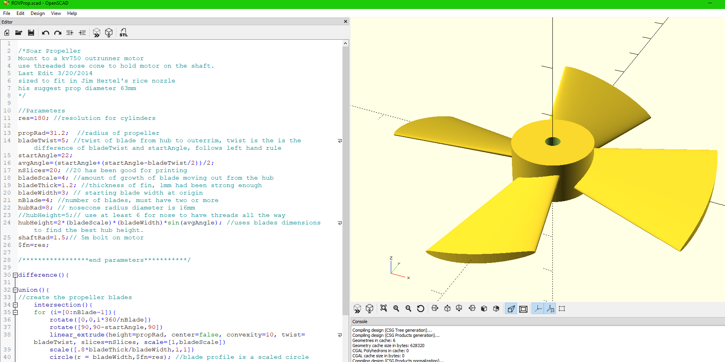
Task: Collapse the difference() block at line 30
Action: coord(15,275)
